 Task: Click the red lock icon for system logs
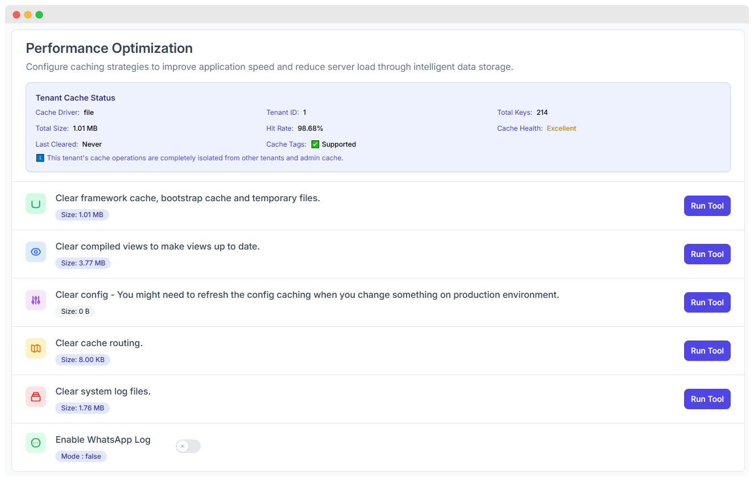(36, 397)
